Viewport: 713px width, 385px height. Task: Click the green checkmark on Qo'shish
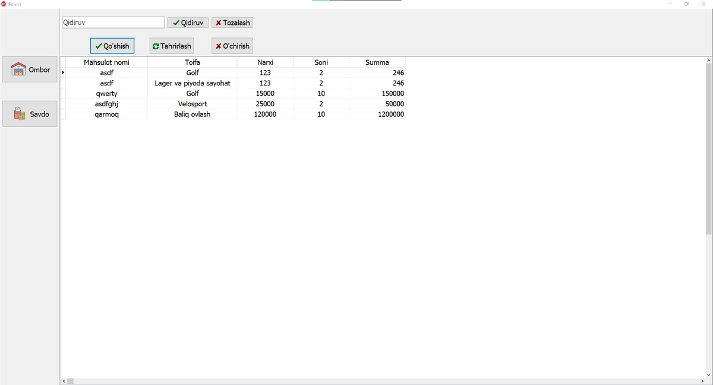[x=99, y=46]
